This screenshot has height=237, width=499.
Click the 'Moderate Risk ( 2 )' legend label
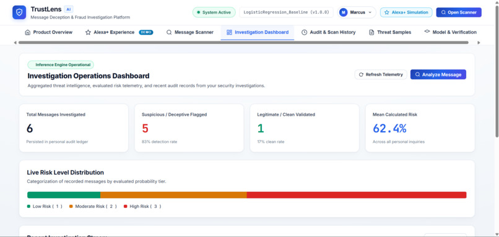point(96,207)
